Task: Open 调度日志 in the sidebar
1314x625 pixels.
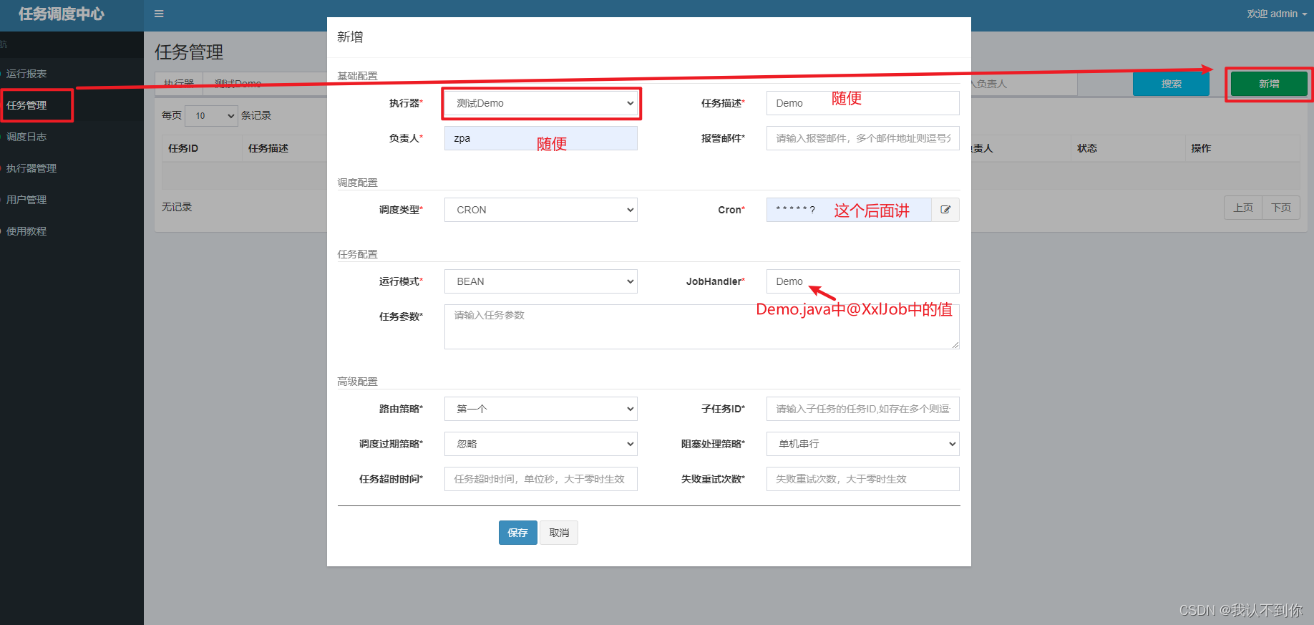Action: 26,137
